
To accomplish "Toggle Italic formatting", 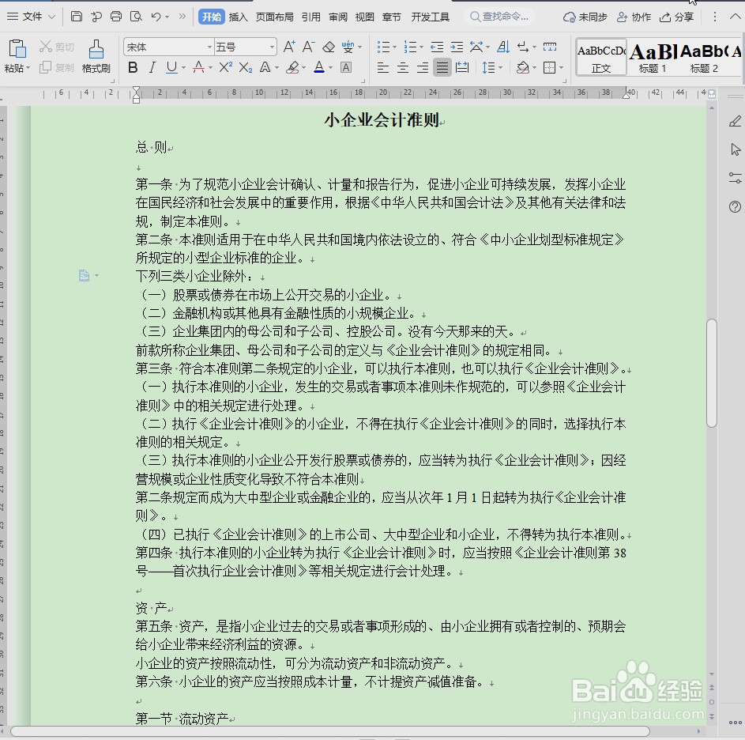I will 152,67.
